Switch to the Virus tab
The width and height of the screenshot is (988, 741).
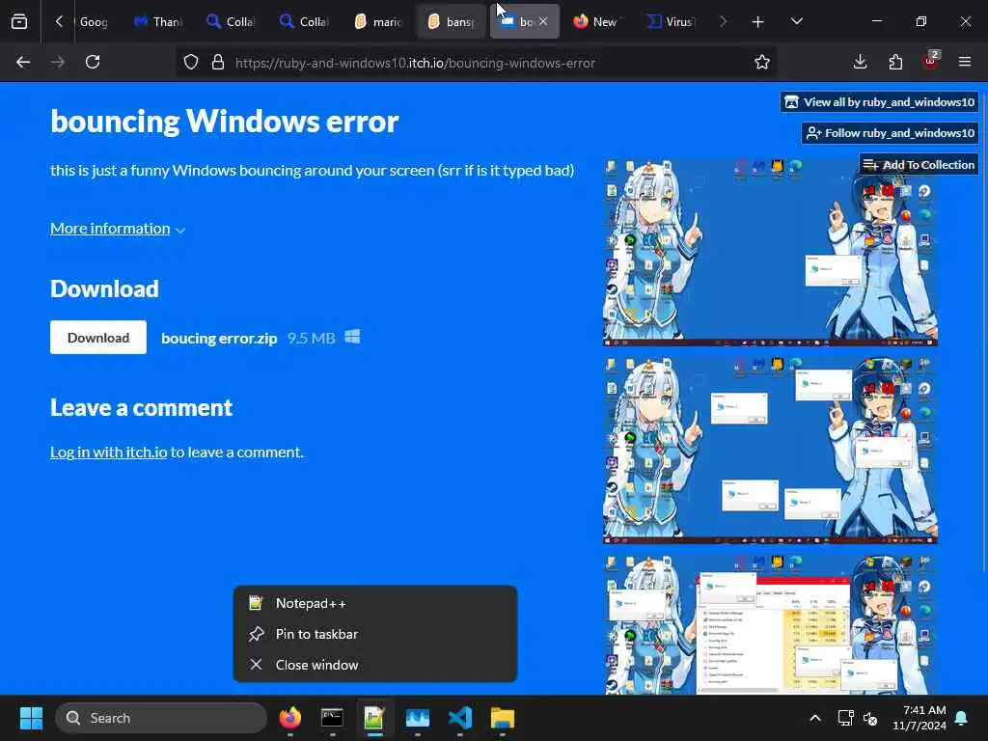[672, 21]
